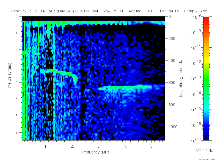Screen dimensions: 220x165
Task: Click the 'Orbit: 7282' header text
Action: click(21, 11)
